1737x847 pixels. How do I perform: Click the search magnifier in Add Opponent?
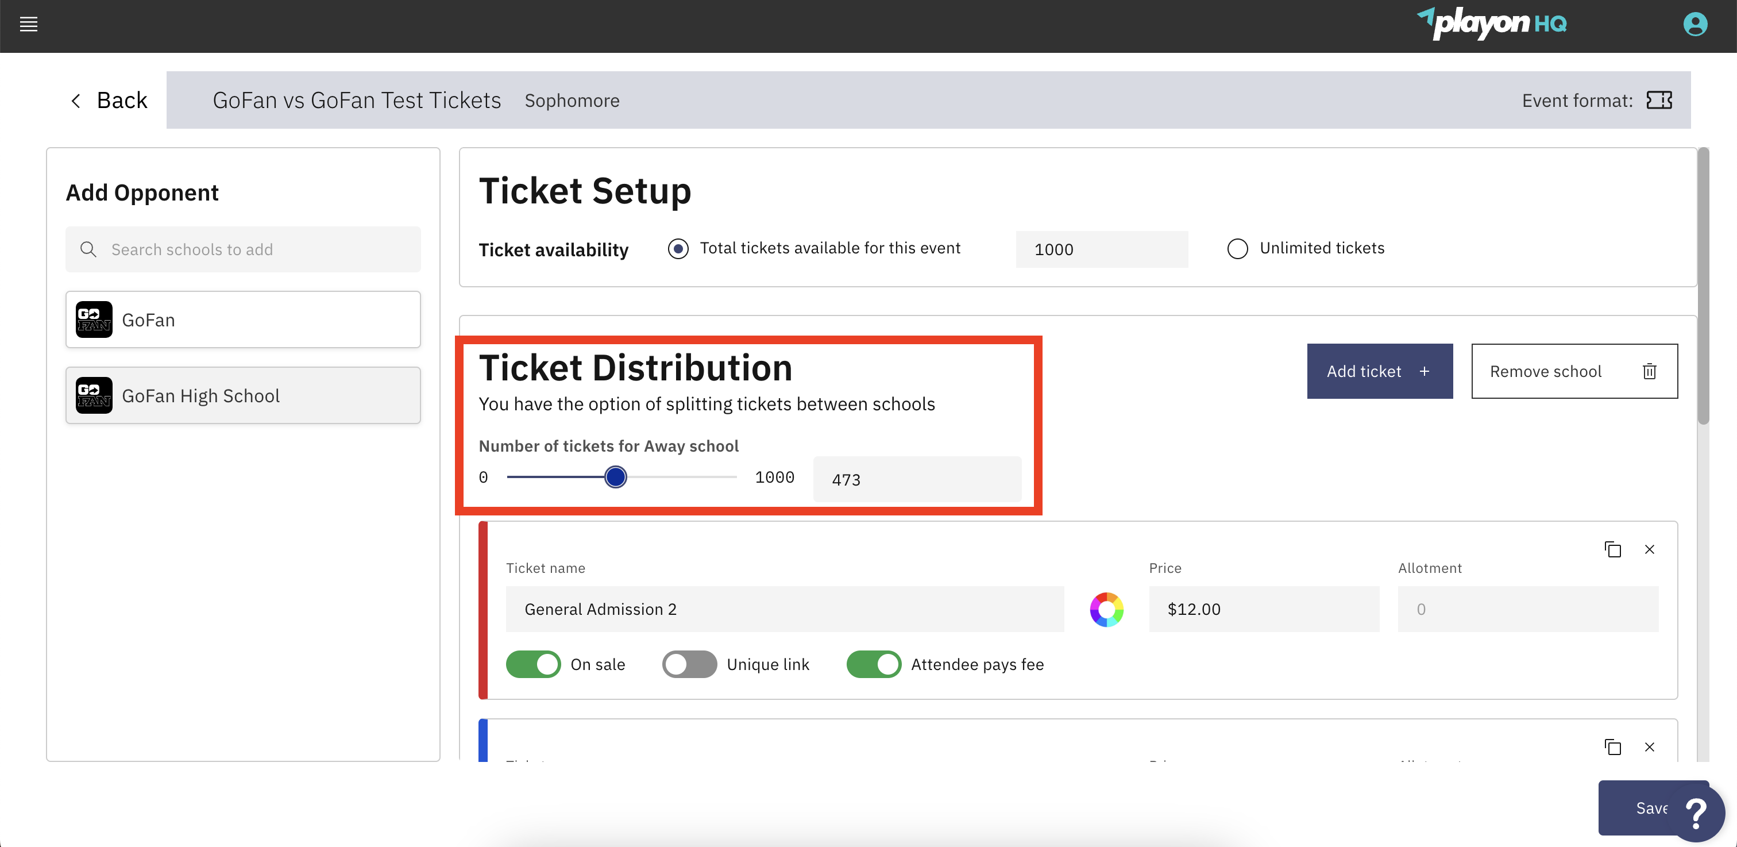[x=88, y=249]
